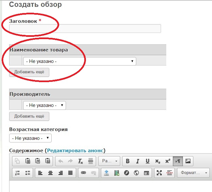Apply Superscript formatting
The width and height of the screenshot is (212, 192).
pos(168,161)
